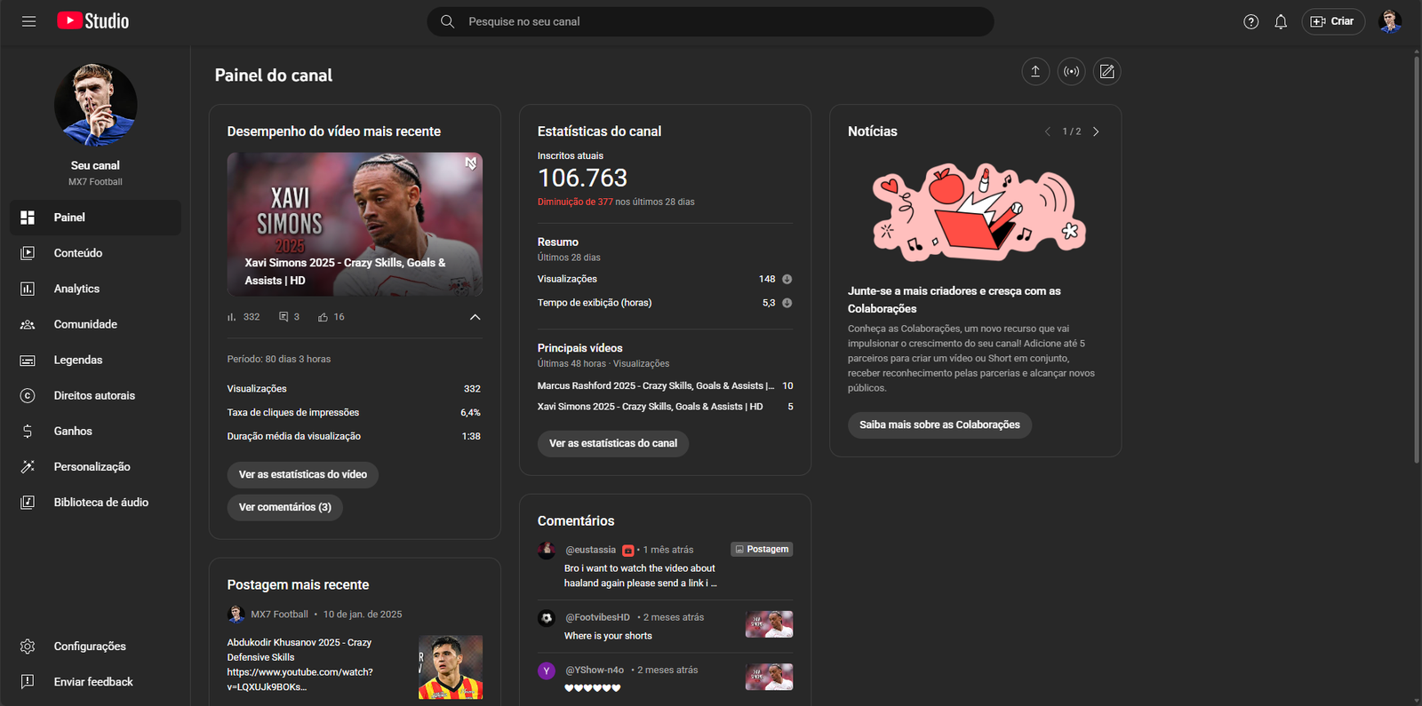Open the Xavi Simons 2025 video thumbnail
The height and width of the screenshot is (706, 1422).
point(355,224)
